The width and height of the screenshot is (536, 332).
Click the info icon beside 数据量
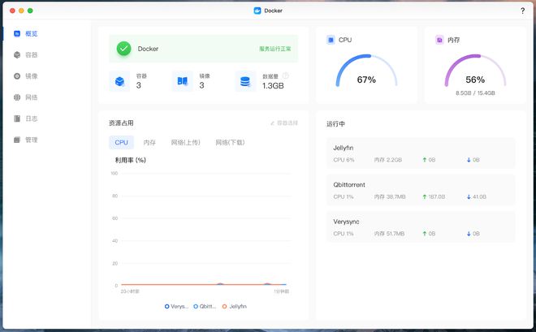coord(285,75)
